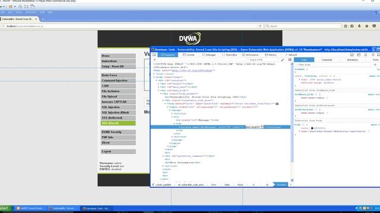
Task: Select the highlighted textarea markup line
Action: click(220, 127)
